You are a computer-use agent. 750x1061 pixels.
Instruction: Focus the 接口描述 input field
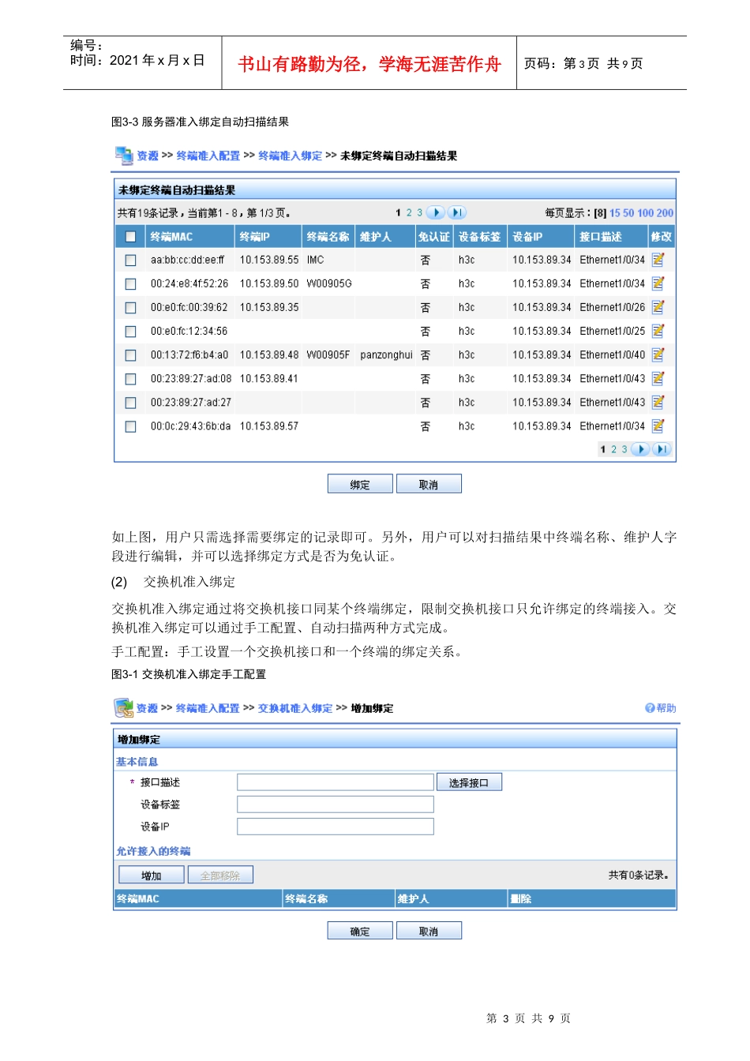(336, 782)
